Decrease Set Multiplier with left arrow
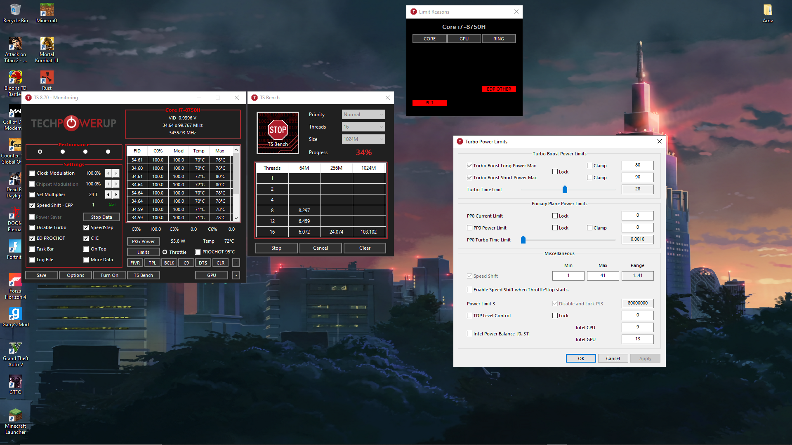The width and height of the screenshot is (792, 445). point(108,194)
